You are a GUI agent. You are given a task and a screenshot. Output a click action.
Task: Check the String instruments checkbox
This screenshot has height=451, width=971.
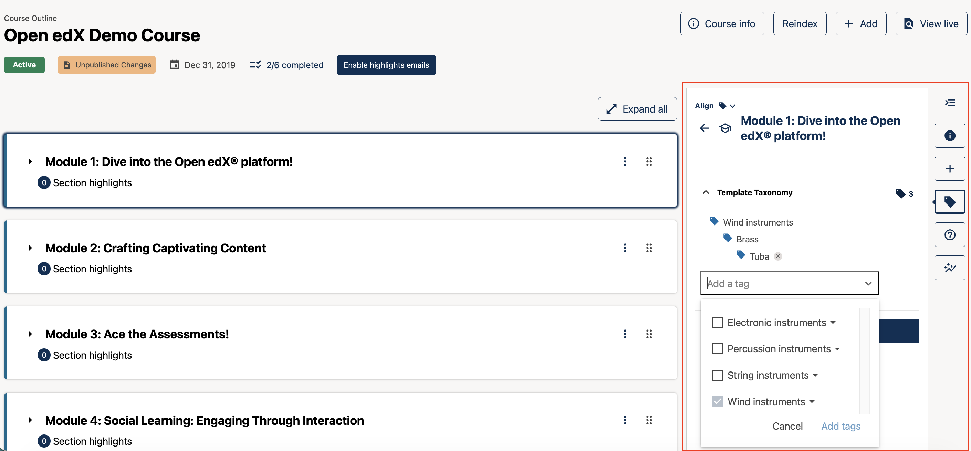point(717,375)
